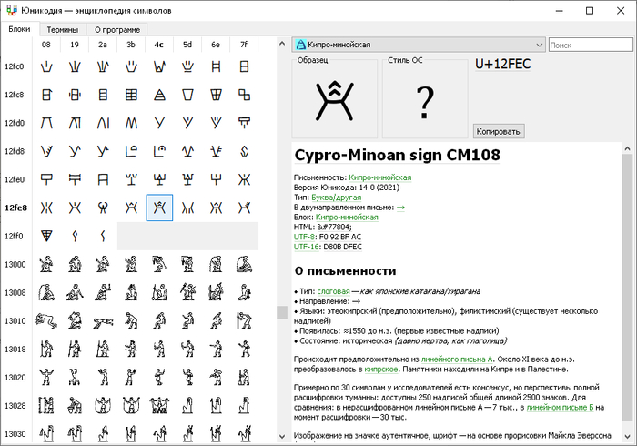637x446 pixels.
Task: Open the Буква/другая type link
Action: (336, 198)
